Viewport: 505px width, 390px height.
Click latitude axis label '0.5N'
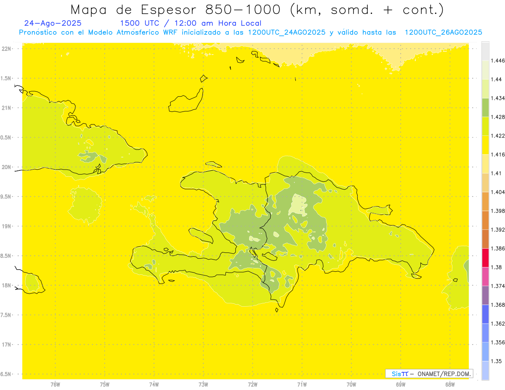click(x=6, y=138)
